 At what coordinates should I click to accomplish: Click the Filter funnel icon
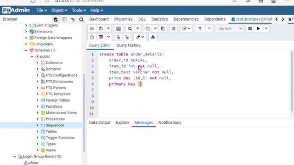tap(200, 28)
